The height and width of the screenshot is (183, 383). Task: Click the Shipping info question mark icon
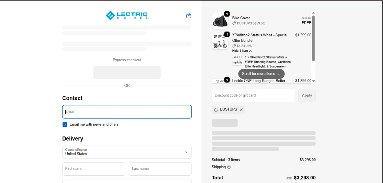click(x=229, y=167)
